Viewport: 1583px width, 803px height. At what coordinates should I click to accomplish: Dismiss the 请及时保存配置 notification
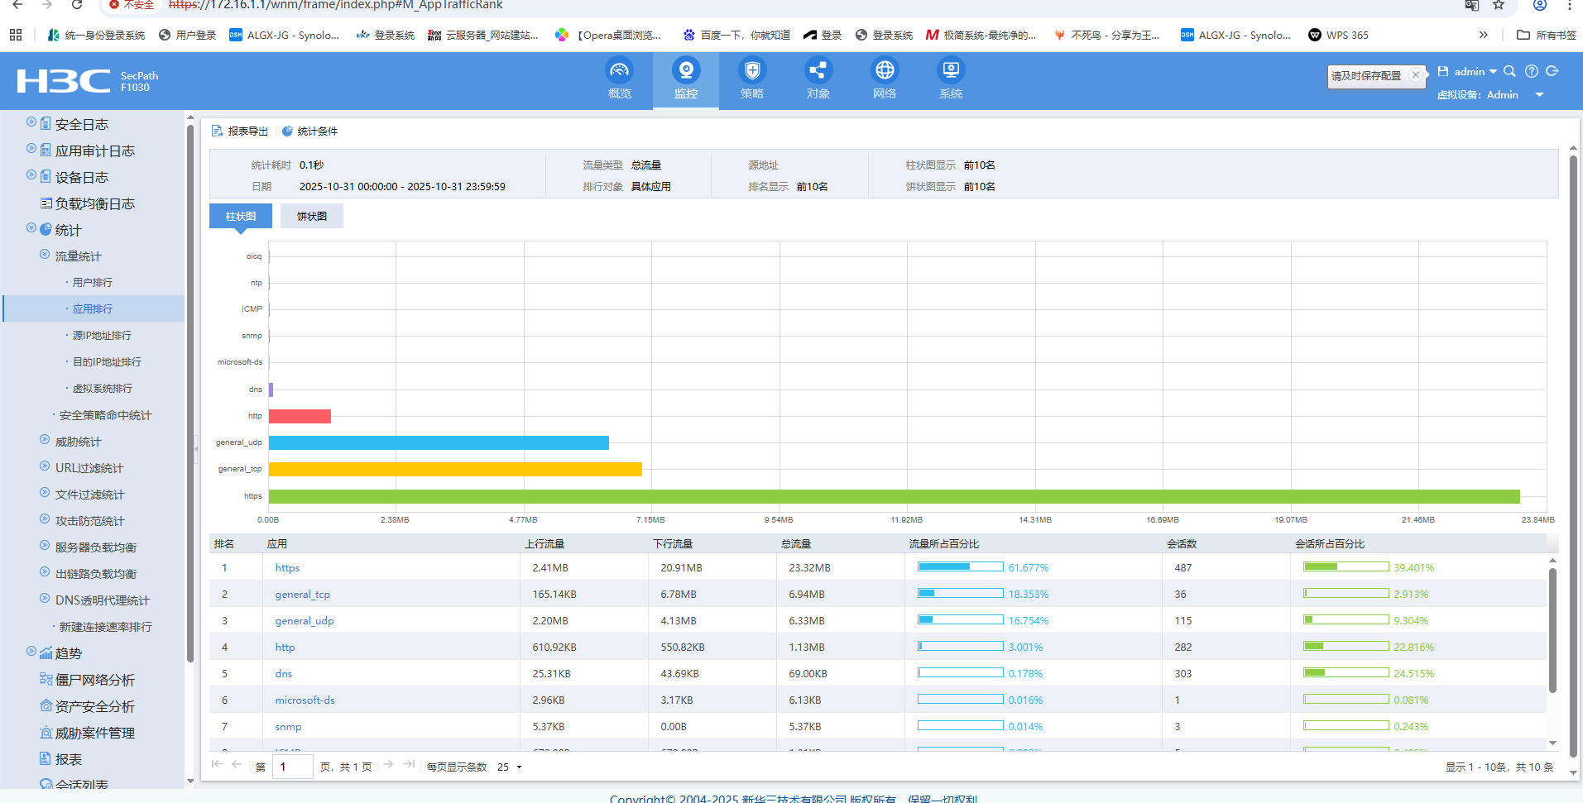click(1416, 75)
